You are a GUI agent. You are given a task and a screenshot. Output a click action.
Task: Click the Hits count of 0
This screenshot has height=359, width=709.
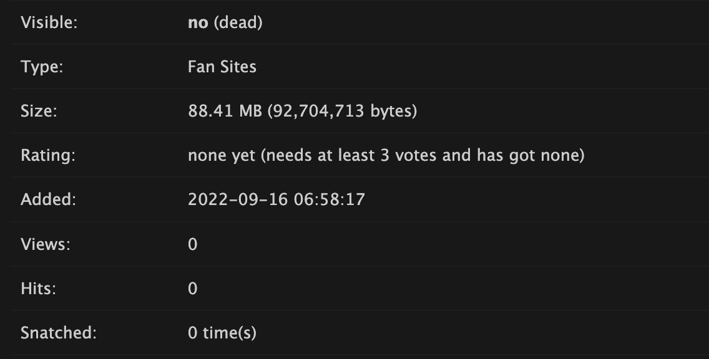192,288
